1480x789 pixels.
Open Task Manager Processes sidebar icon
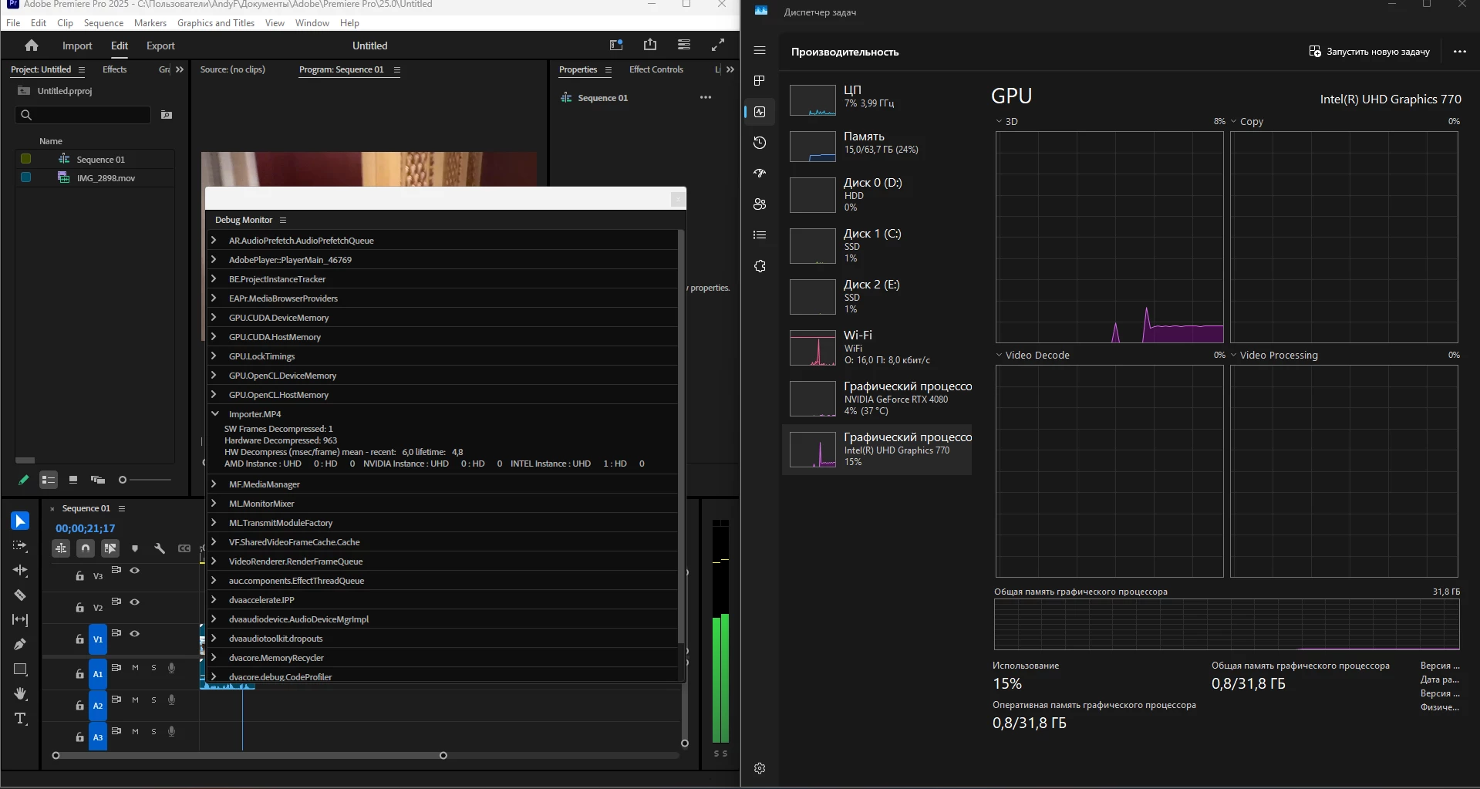click(x=760, y=81)
